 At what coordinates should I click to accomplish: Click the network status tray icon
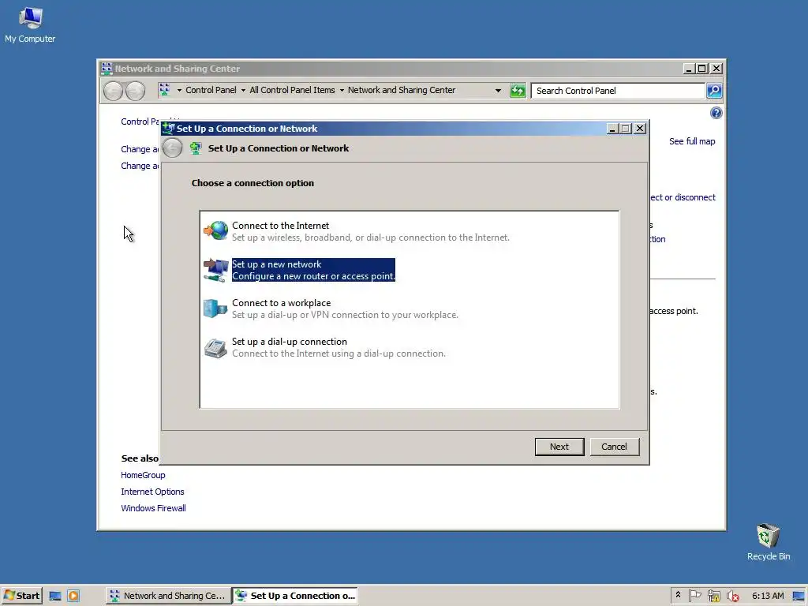tap(713, 597)
